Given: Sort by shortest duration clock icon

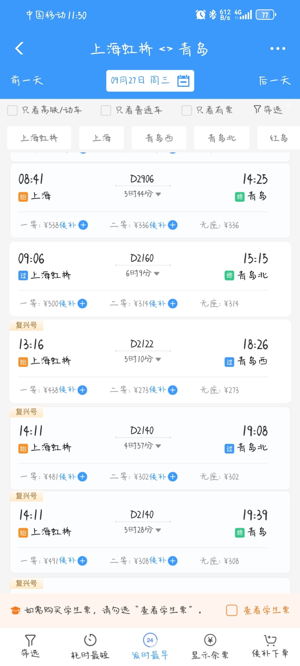Looking at the screenshot, I should pyautogui.click(x=90, y=640).
